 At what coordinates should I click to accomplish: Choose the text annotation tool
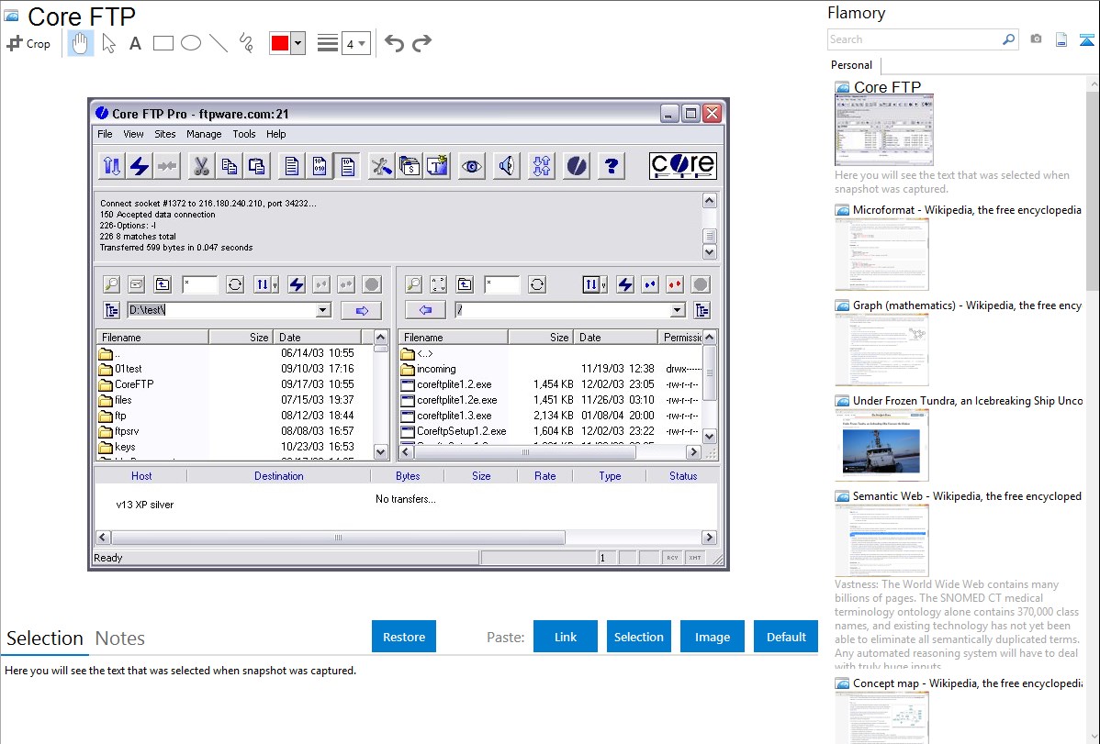click(135, 43)
